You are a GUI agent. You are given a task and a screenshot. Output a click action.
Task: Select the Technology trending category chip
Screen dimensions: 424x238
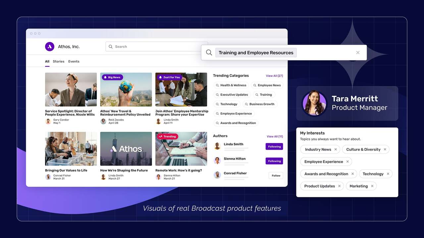227,104
